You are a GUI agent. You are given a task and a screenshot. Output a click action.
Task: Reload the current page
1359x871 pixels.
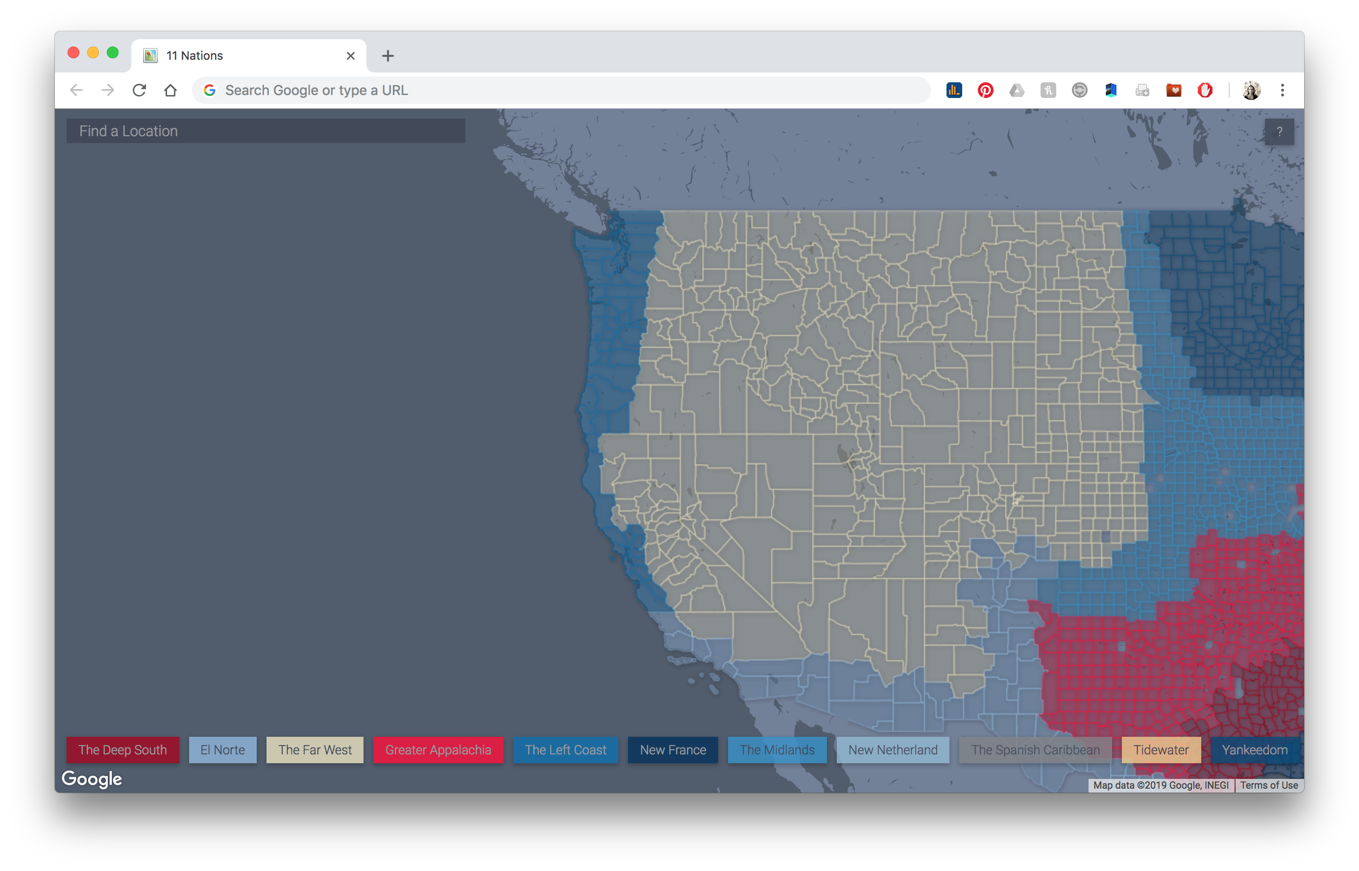139,91
